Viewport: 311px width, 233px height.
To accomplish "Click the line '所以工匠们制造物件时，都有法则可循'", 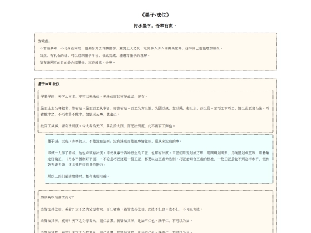I will [78, 177].
